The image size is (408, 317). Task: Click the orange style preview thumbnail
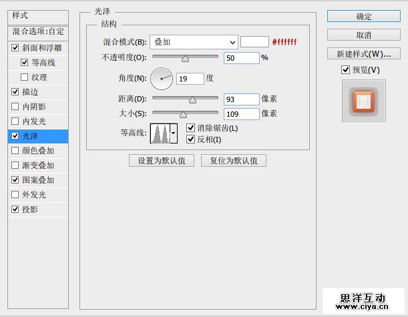coord(364,101)
